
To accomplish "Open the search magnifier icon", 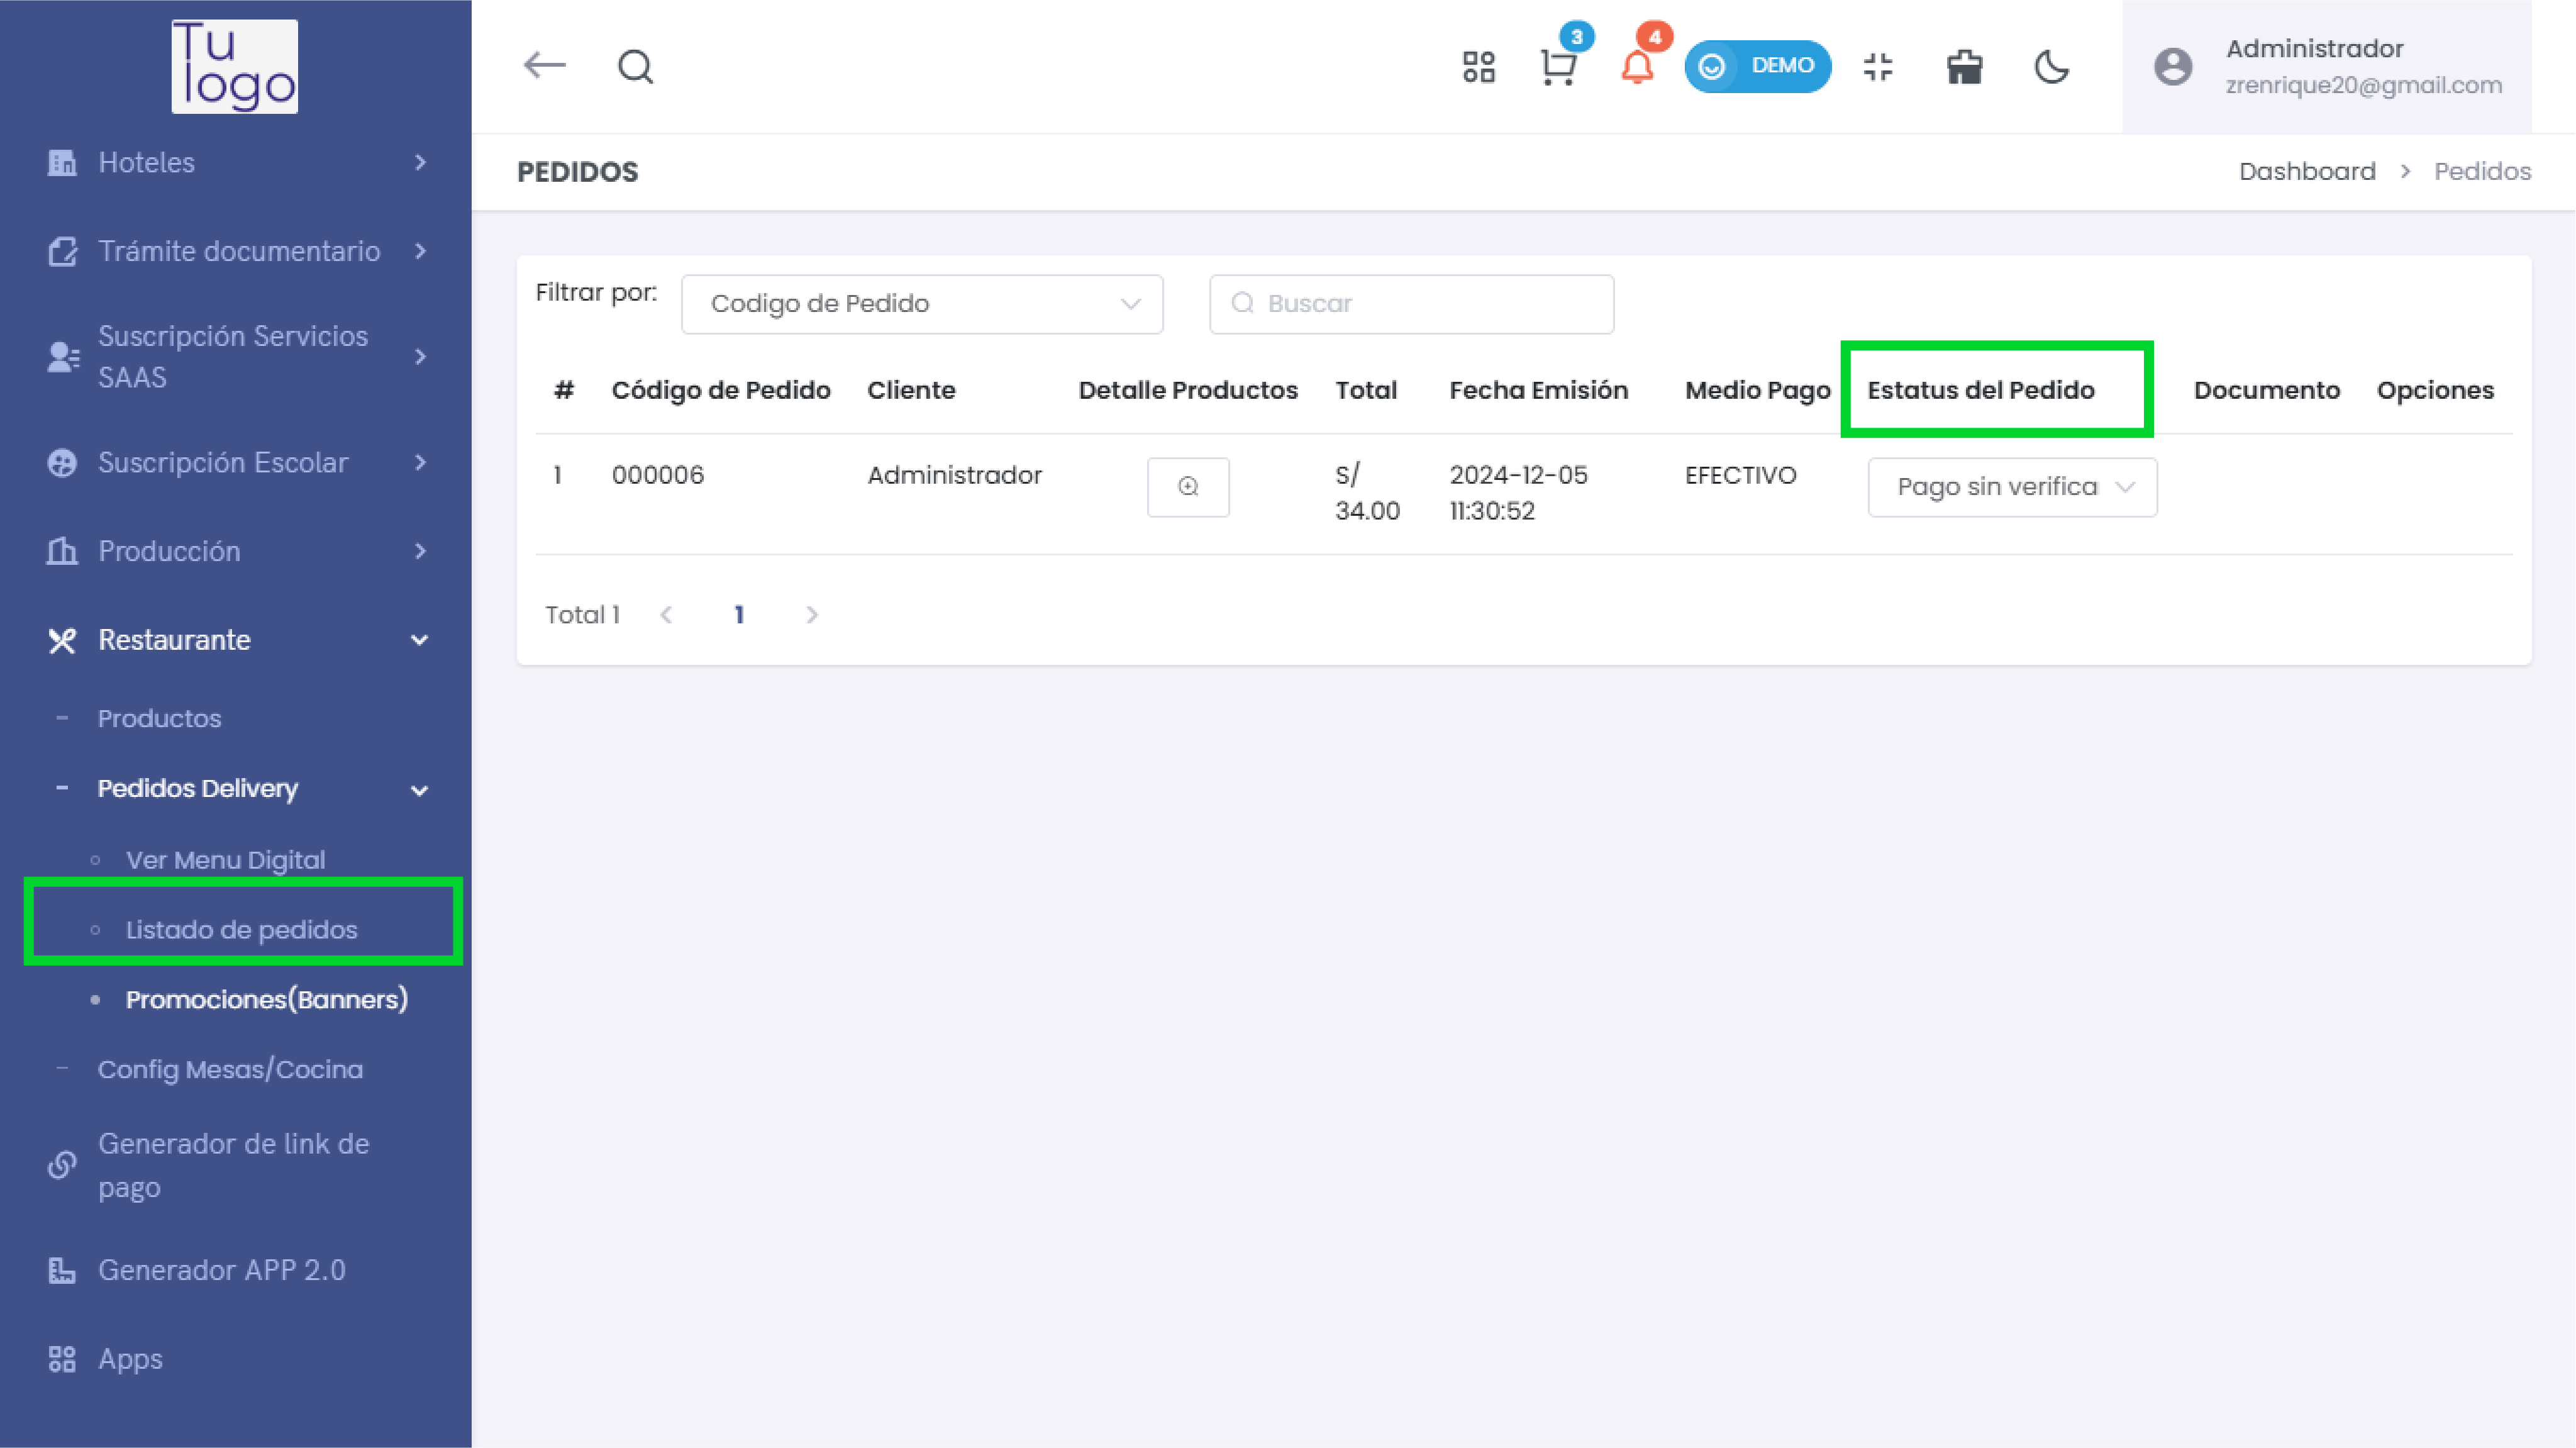I will pyautogui.click(x=635, y=67).
